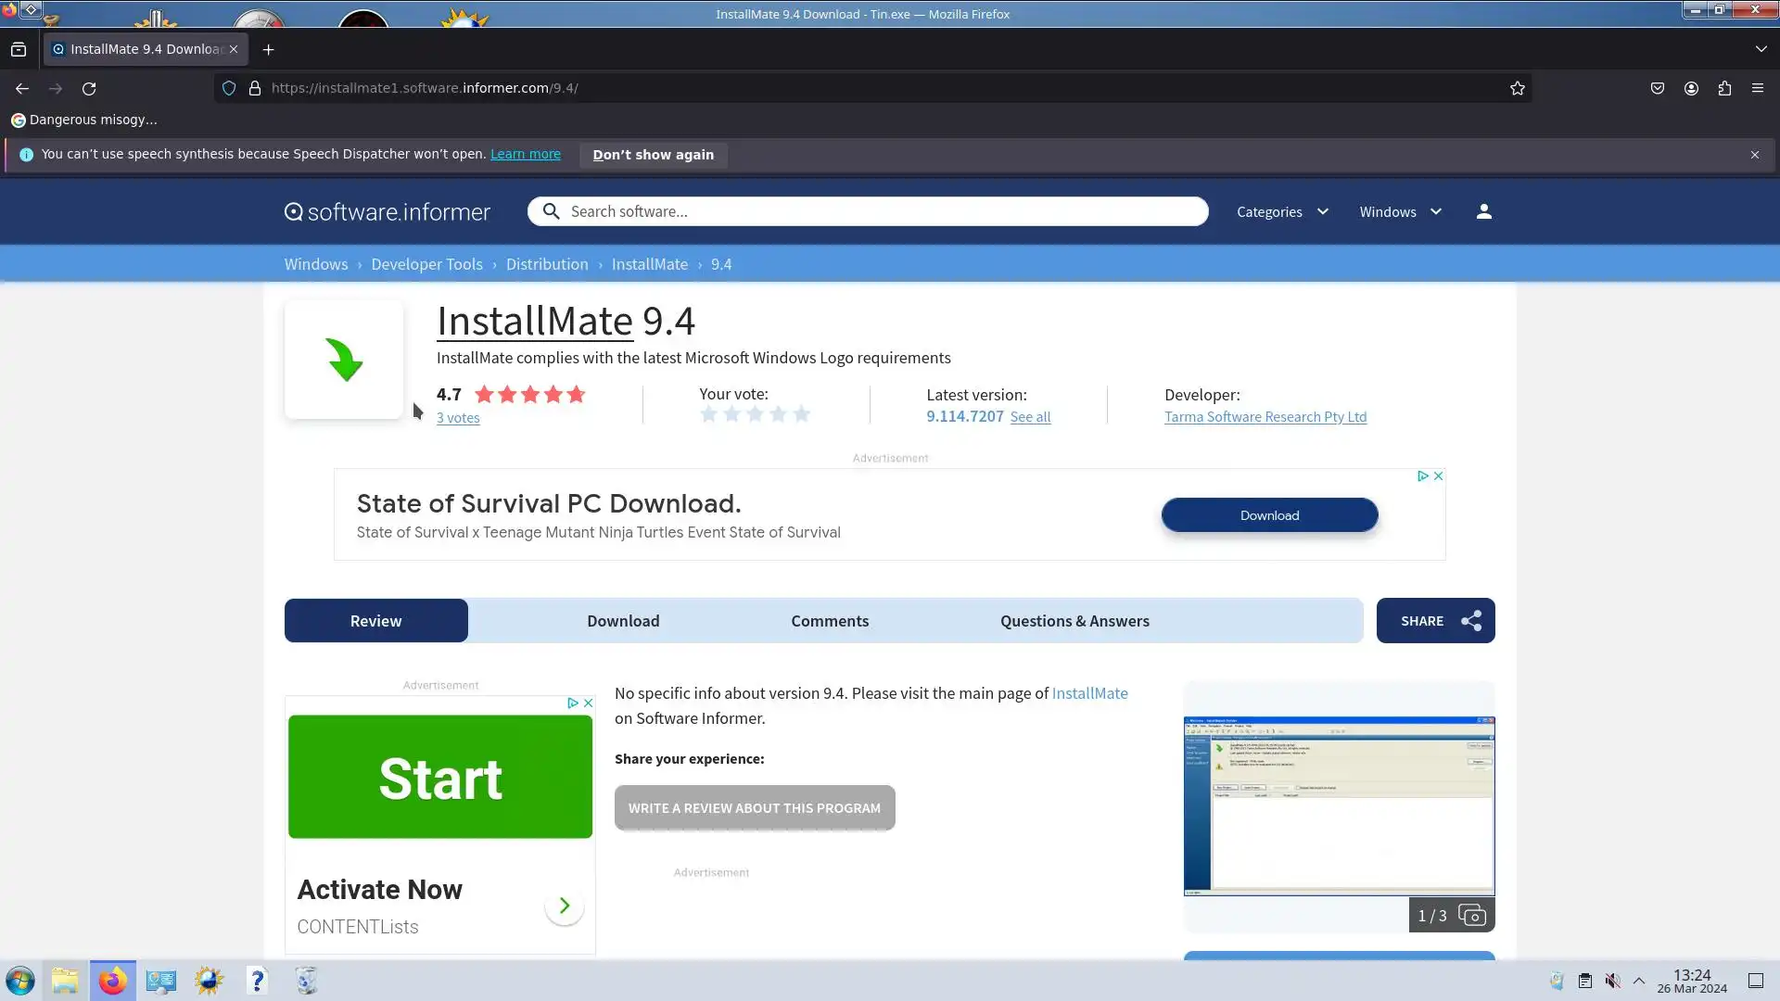This screenshot has width=1780, height=1001.
Task: Open Firefox extensions puzzle icon
Action: coord(1724,88)
